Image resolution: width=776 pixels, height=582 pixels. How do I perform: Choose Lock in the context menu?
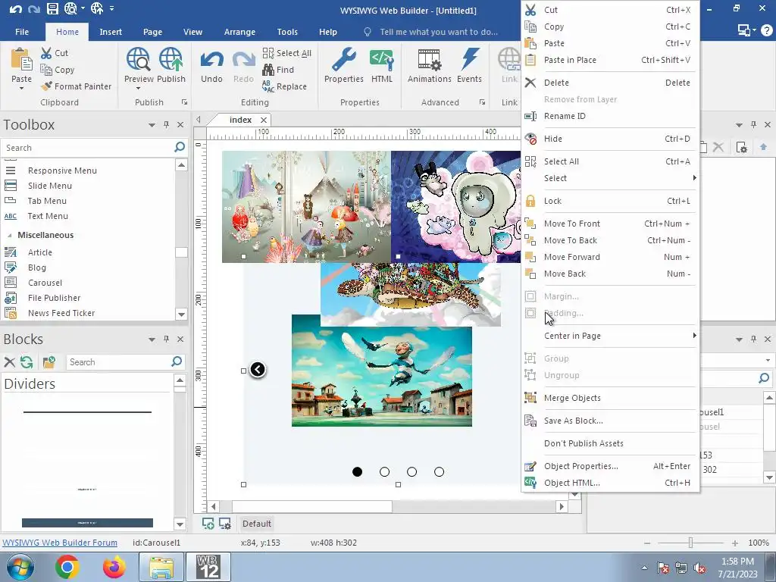[610, 201]
